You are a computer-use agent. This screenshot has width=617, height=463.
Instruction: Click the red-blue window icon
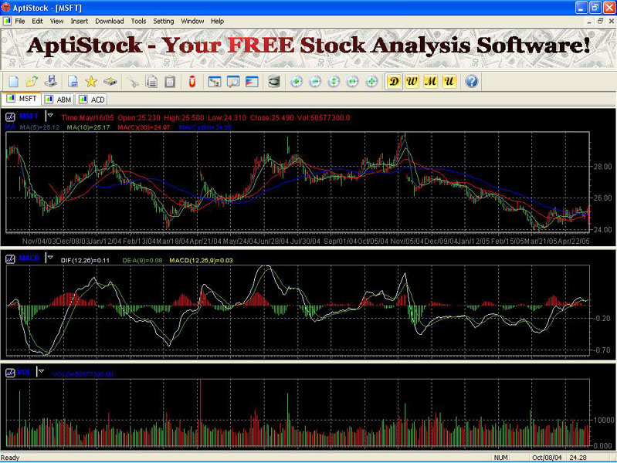click(252, 82)
